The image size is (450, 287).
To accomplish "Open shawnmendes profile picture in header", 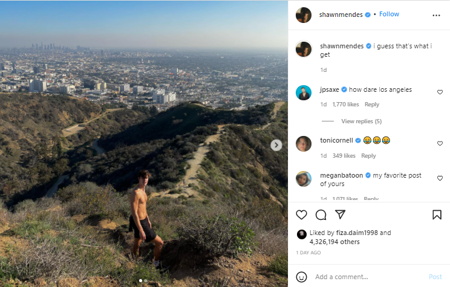I will coord(304,15).
